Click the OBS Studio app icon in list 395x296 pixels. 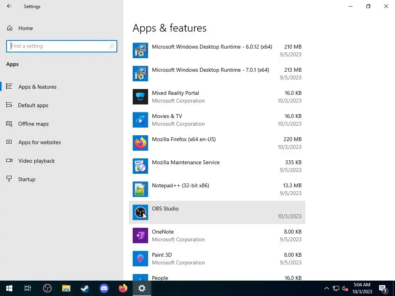140,212
